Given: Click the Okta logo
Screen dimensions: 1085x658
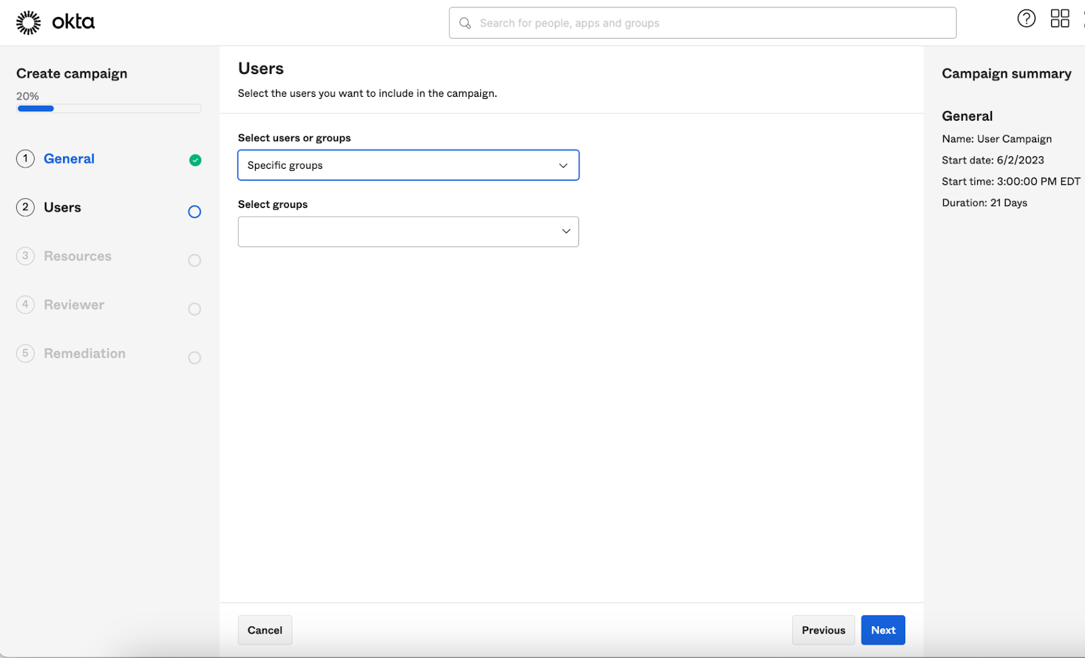Looking at the screenshot, I should [56, 22].
